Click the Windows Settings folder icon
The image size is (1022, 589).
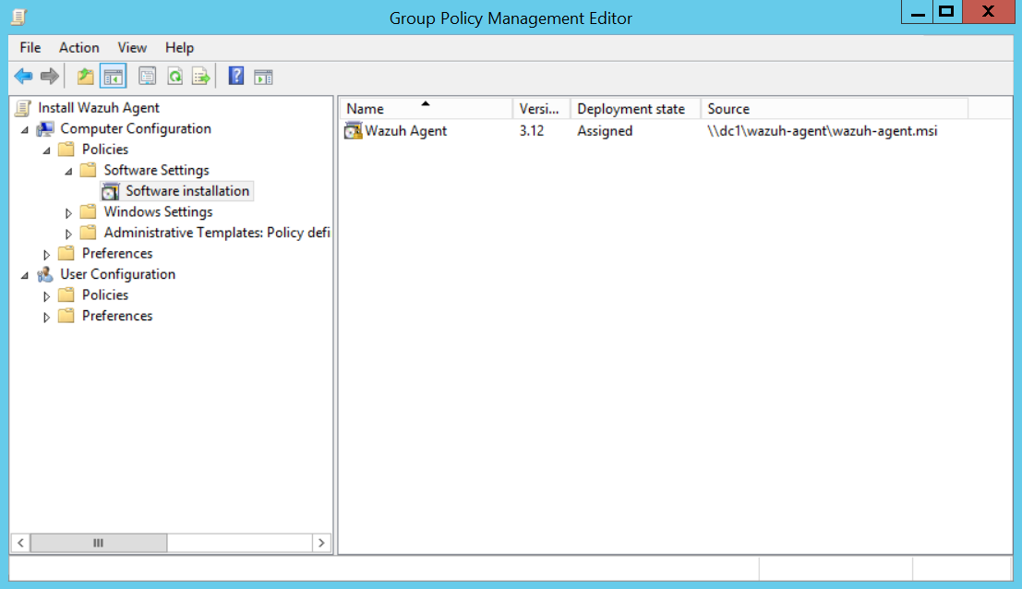tap(88, 211)
